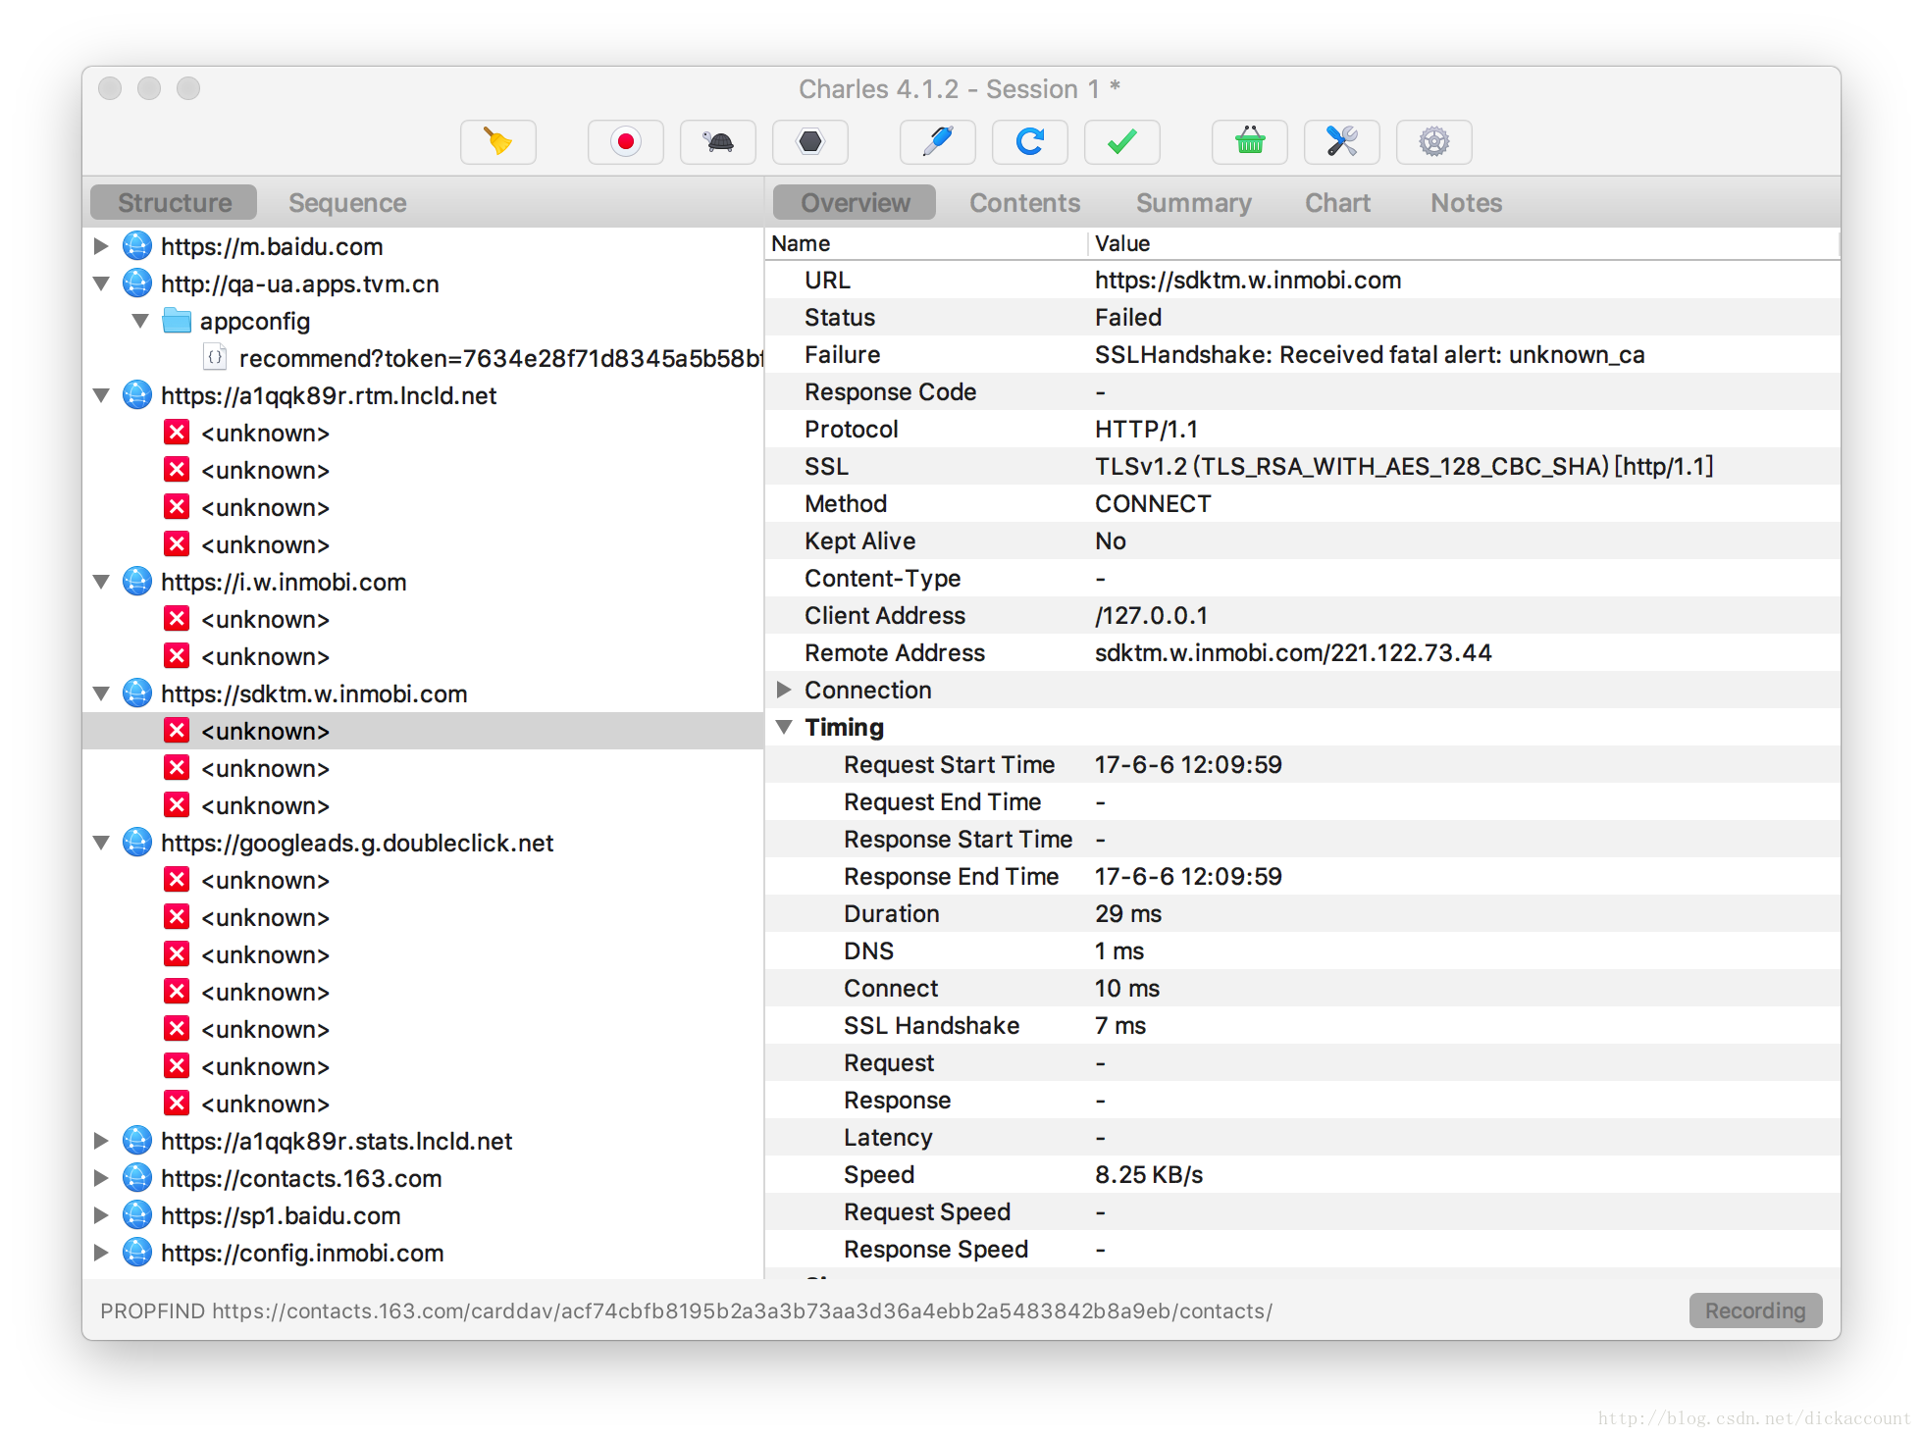Switch to the Contents tab
This screenshot has width=1923, height=1438.
(x=1022, y=202)
